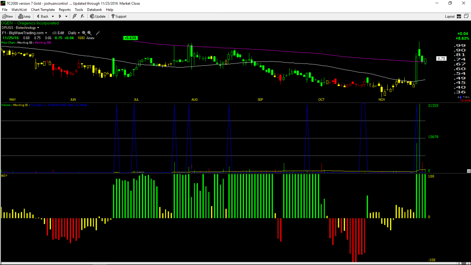The width and height of the screenshot is (471, 265).
Task: Open the Reports menu
Action: click(64, 10)
